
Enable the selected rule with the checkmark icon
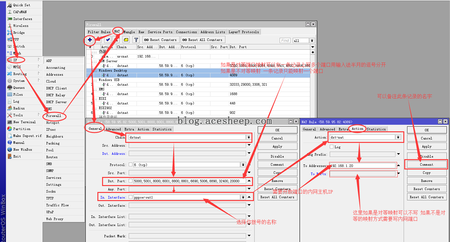[108, 40]
